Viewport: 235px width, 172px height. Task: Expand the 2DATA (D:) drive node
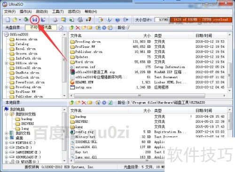pos(7,148)
